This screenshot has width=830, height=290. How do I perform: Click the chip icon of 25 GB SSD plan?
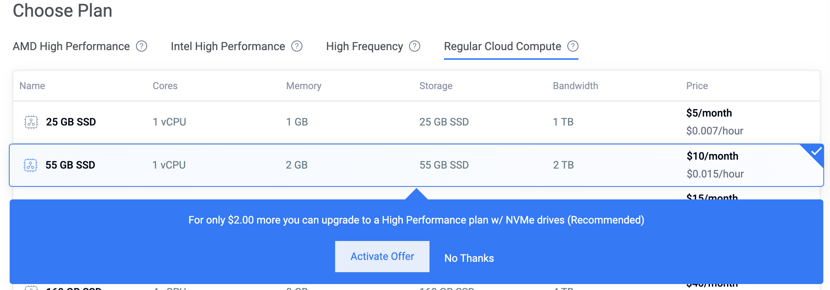(x=31, y=122)
